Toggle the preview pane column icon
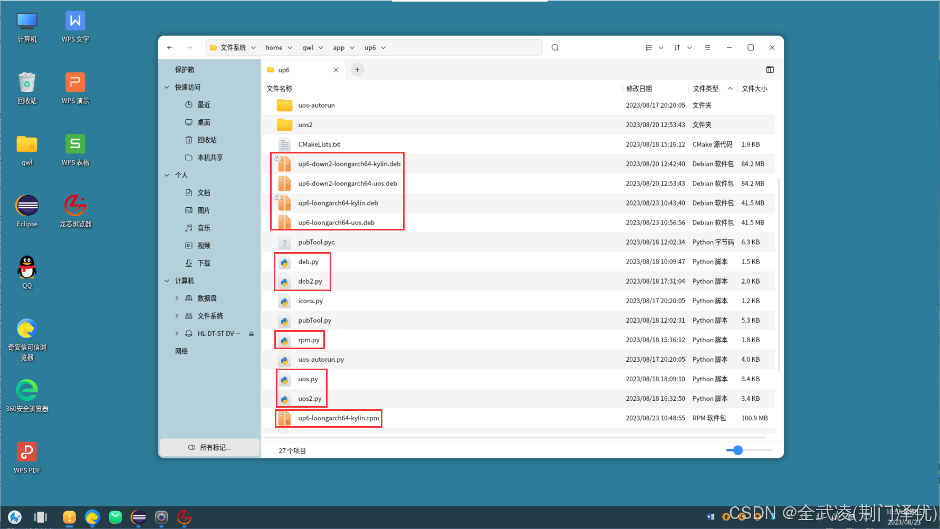 [770, 70]
